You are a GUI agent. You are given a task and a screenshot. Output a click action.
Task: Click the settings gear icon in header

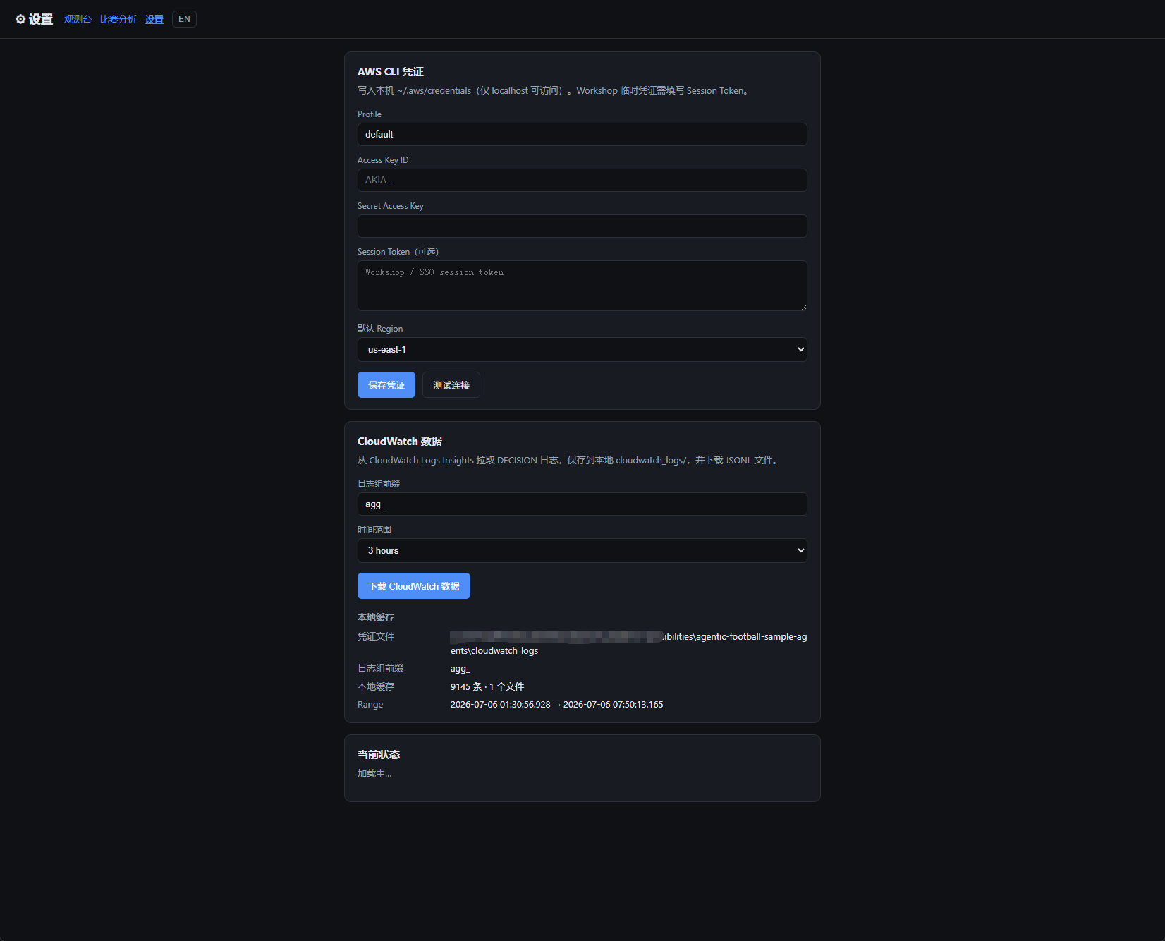pos(20,19)
